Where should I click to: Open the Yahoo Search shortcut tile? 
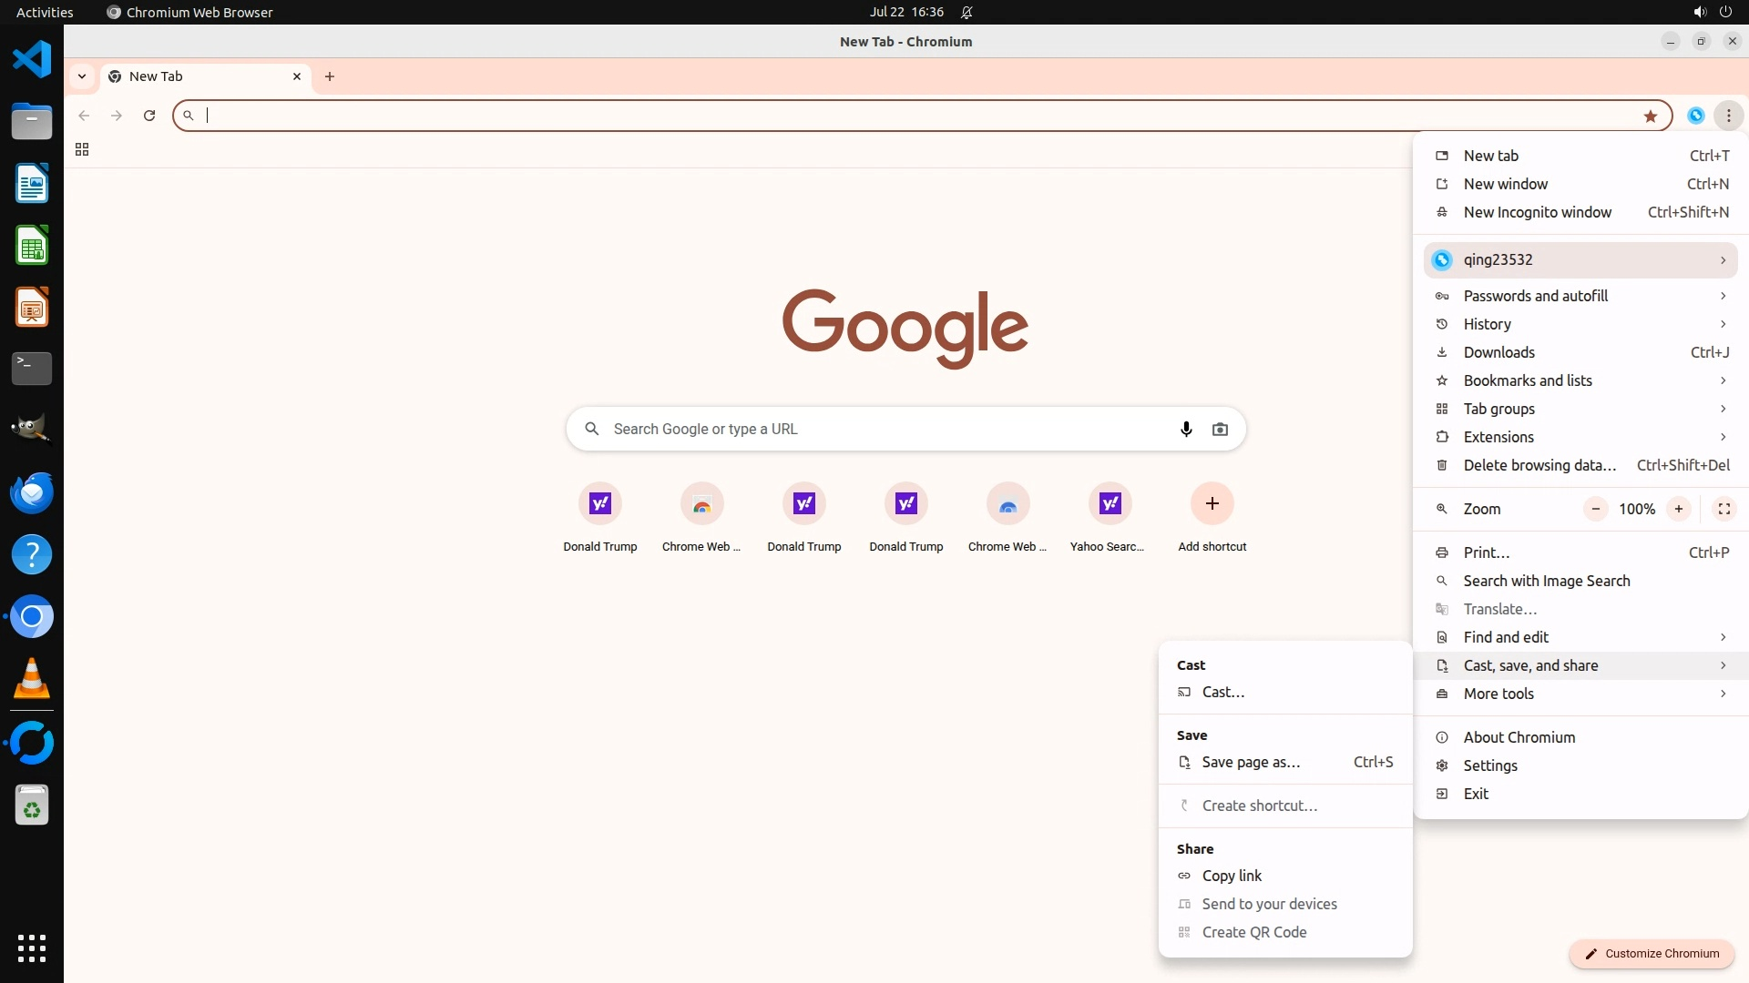tap(1110, 504)
